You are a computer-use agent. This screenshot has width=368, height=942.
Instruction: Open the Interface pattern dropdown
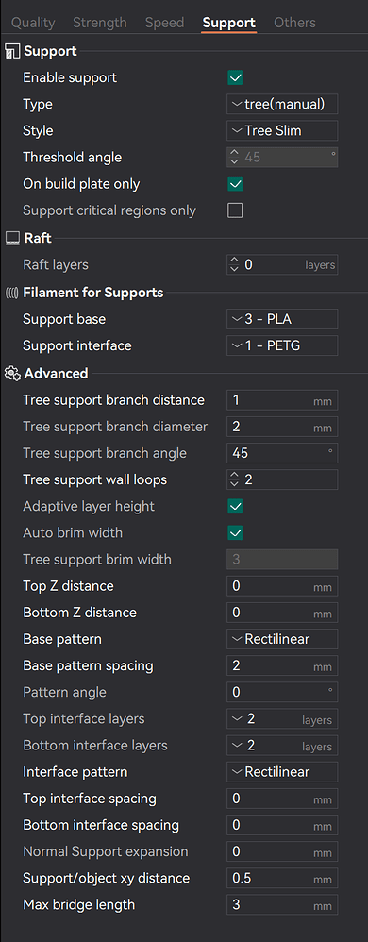pos(282,772)
